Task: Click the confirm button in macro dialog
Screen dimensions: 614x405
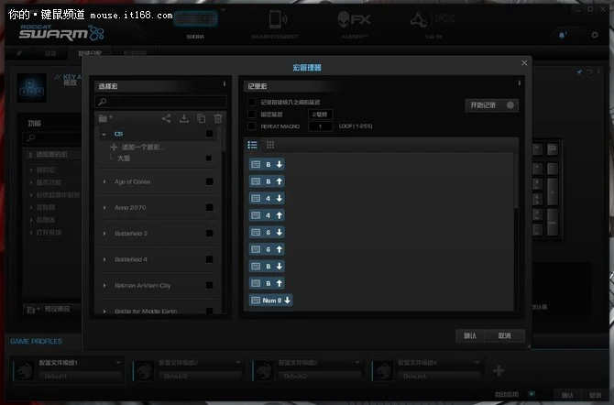Action: (x=469, y=335)
